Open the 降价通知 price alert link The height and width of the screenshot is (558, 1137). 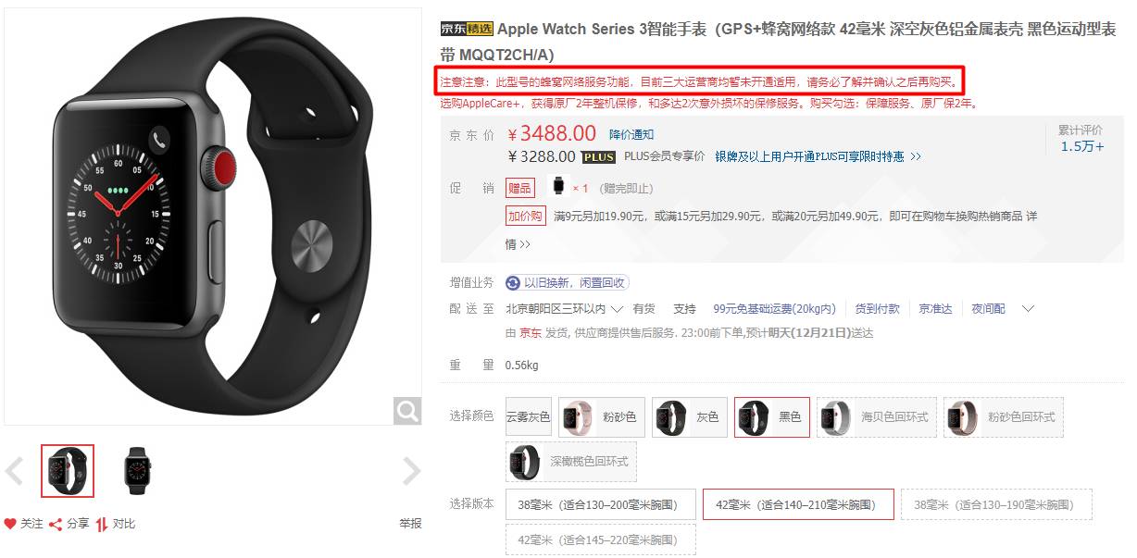pos(631,134)
